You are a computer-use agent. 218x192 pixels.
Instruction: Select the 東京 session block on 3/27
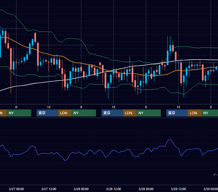(47, 113)
